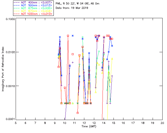Select 'Data from: 19 Mar 2019' text
This screenshot has width=167, height=133.
point(72,8)
